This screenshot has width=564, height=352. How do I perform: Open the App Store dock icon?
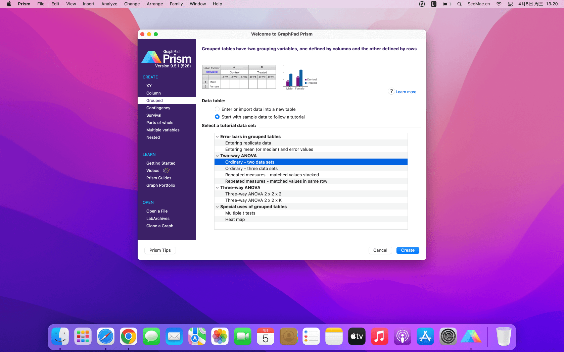pos(425,336)
